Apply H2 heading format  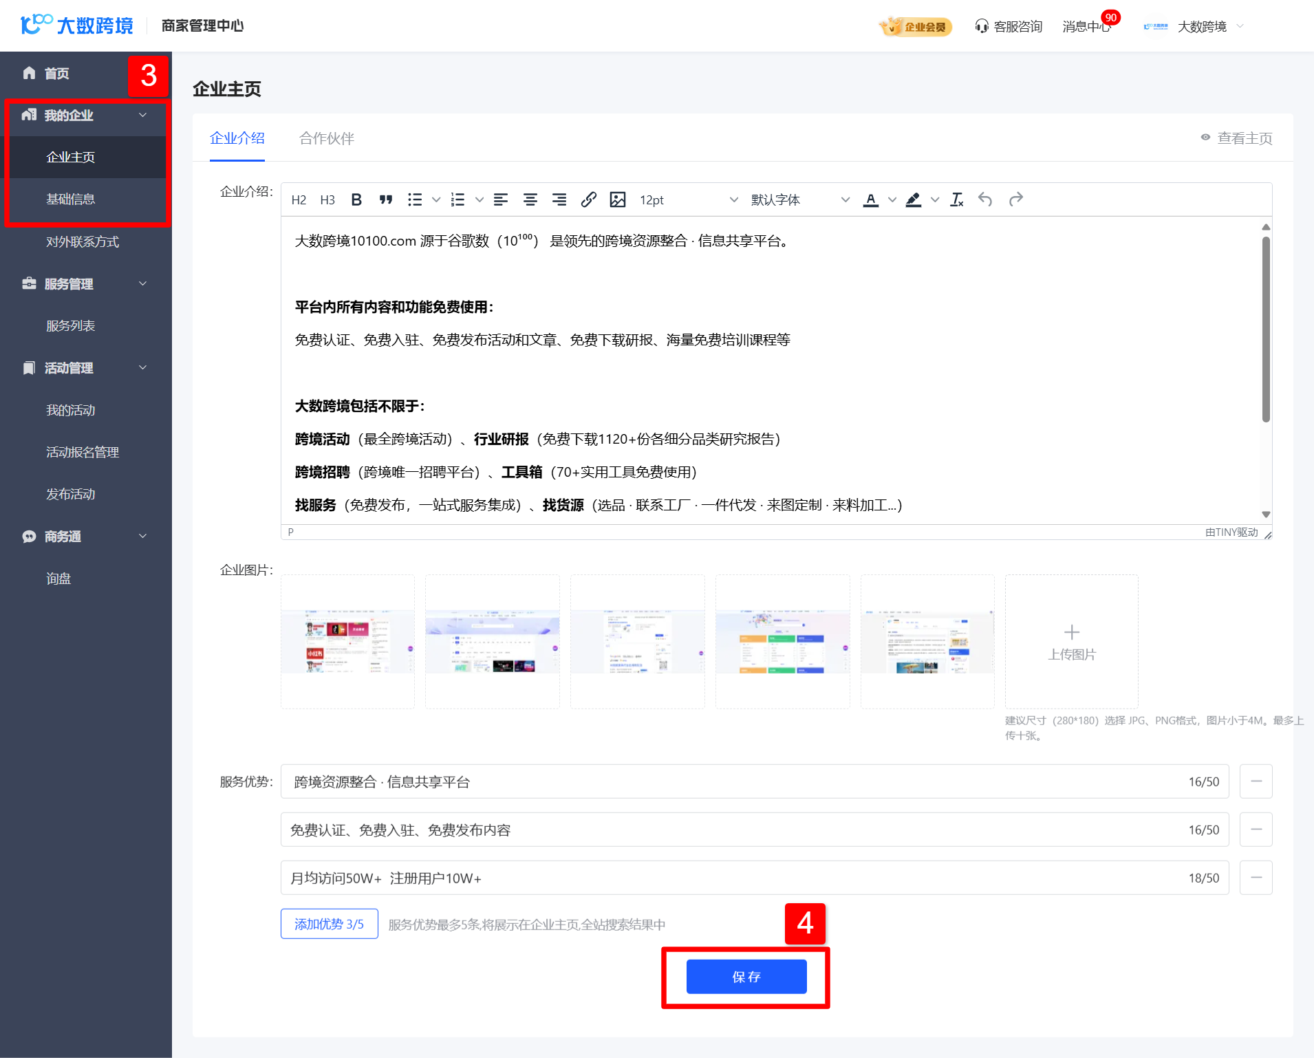coord(299,200)
